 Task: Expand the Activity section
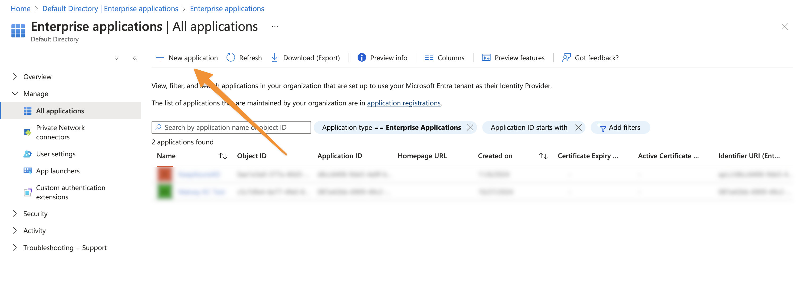[15, 230]
